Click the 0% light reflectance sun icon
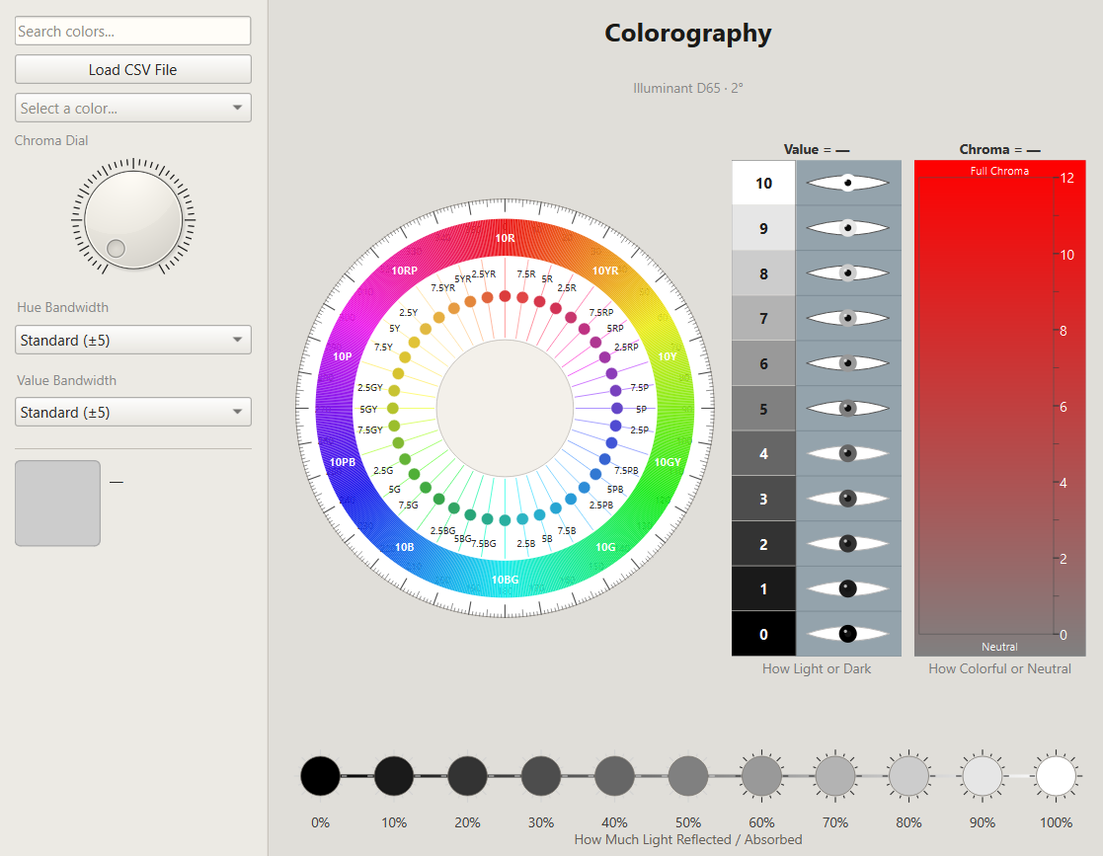This screenshot has width=1103, height=856. 320,776
